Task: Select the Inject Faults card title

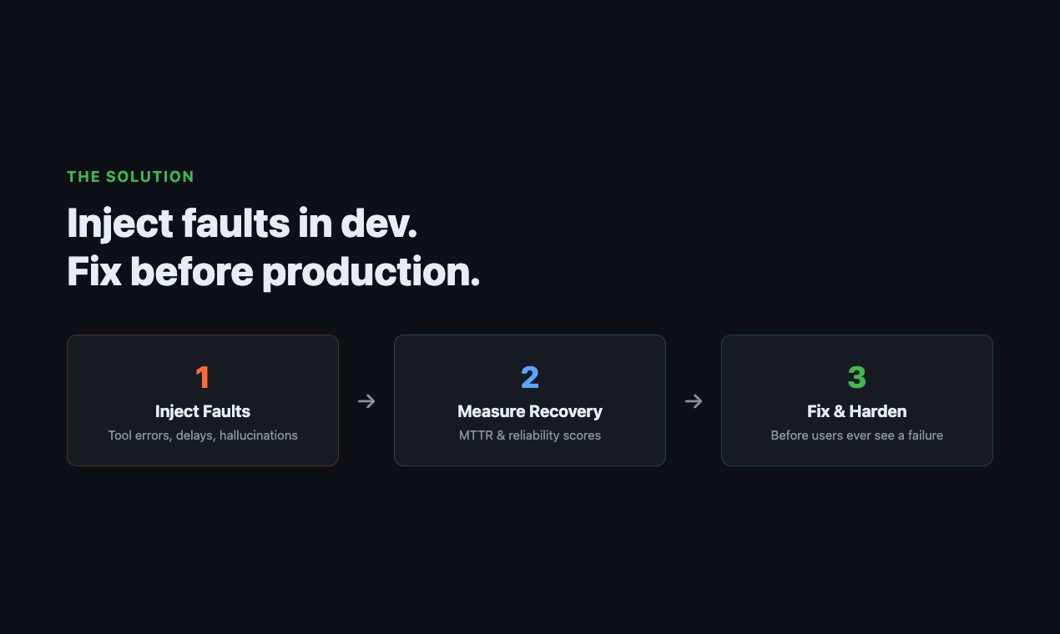Action: coord(203,411)
